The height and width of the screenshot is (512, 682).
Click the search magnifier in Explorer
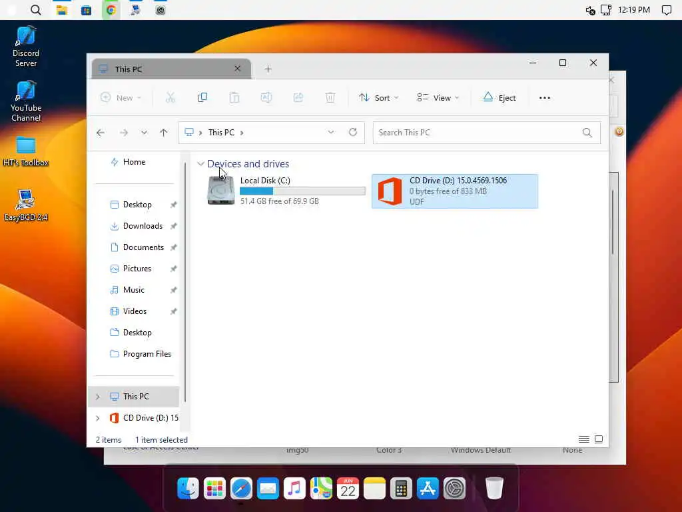coord(587,133)
